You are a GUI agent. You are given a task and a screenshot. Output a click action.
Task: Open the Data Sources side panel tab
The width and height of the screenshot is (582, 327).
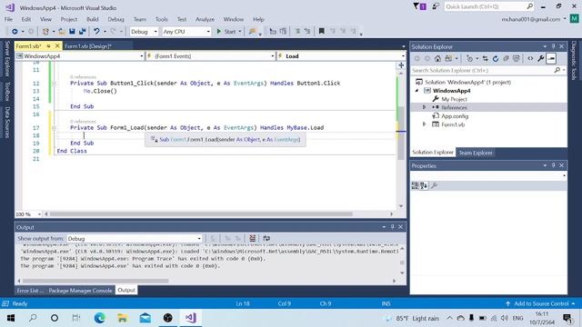(7, 122)
